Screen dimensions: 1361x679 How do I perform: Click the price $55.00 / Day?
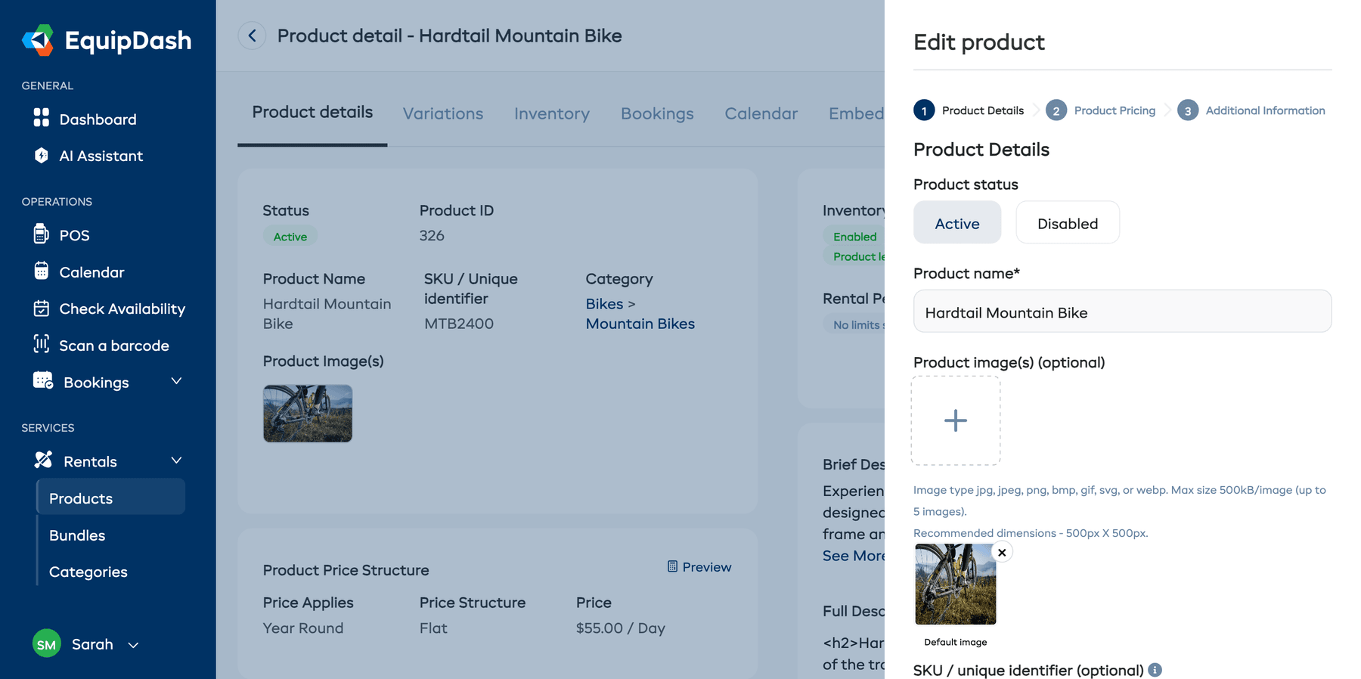[621, 628]
